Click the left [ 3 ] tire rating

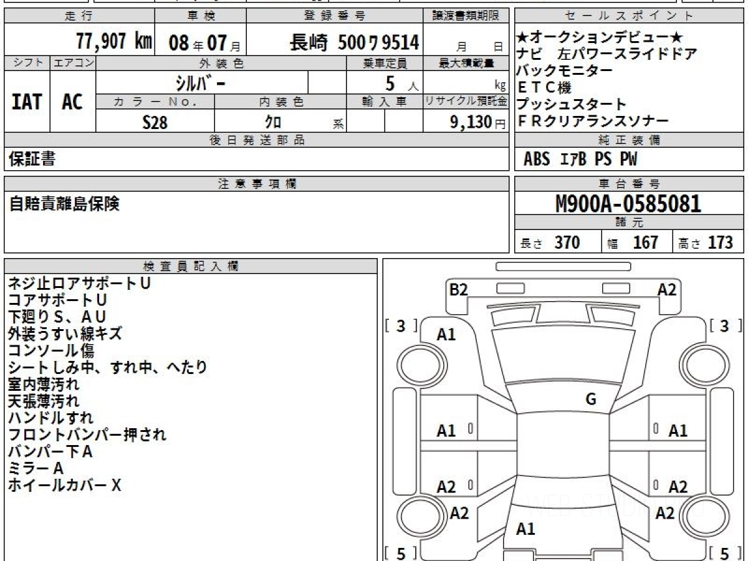click(x=401, y=326)
